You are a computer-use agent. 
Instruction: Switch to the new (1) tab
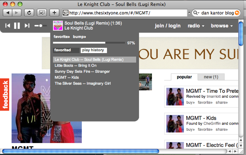(x=211, y=77)
